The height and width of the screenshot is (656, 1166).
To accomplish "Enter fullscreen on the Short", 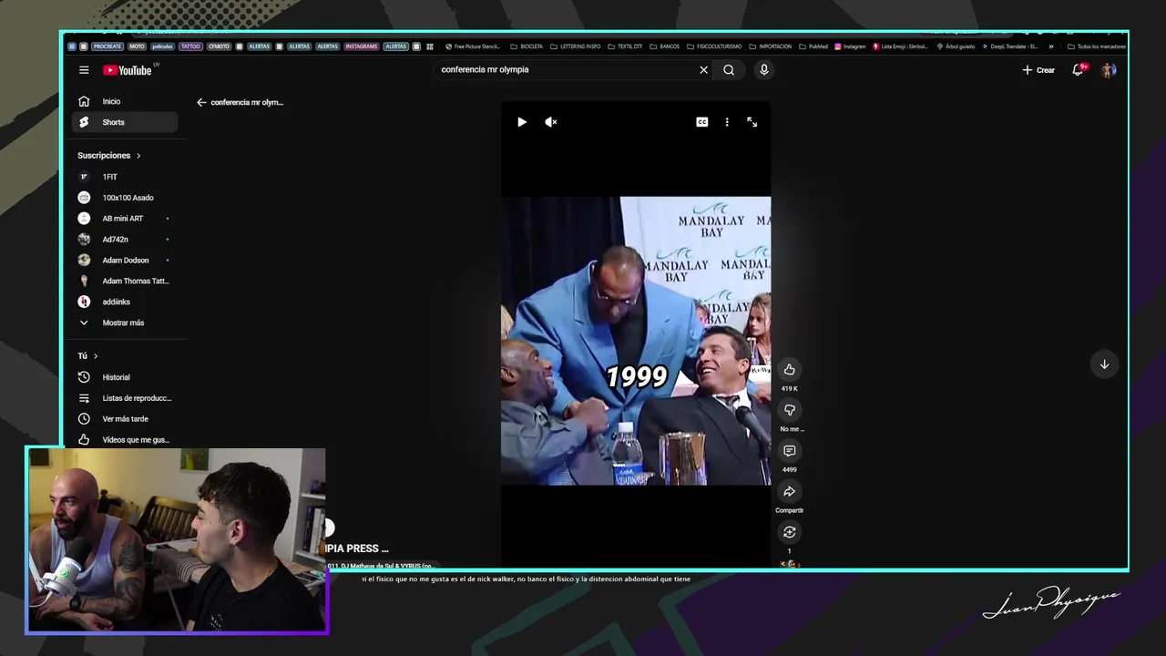I will (x=752, y=122).
